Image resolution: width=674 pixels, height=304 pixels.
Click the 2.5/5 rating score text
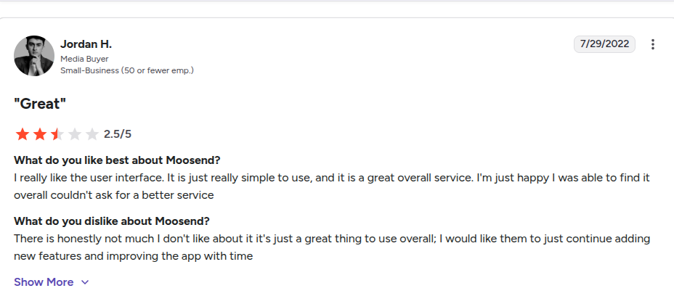pyautogui.click(x=118, y=134)
